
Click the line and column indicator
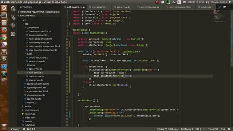[x=168, y=129]
